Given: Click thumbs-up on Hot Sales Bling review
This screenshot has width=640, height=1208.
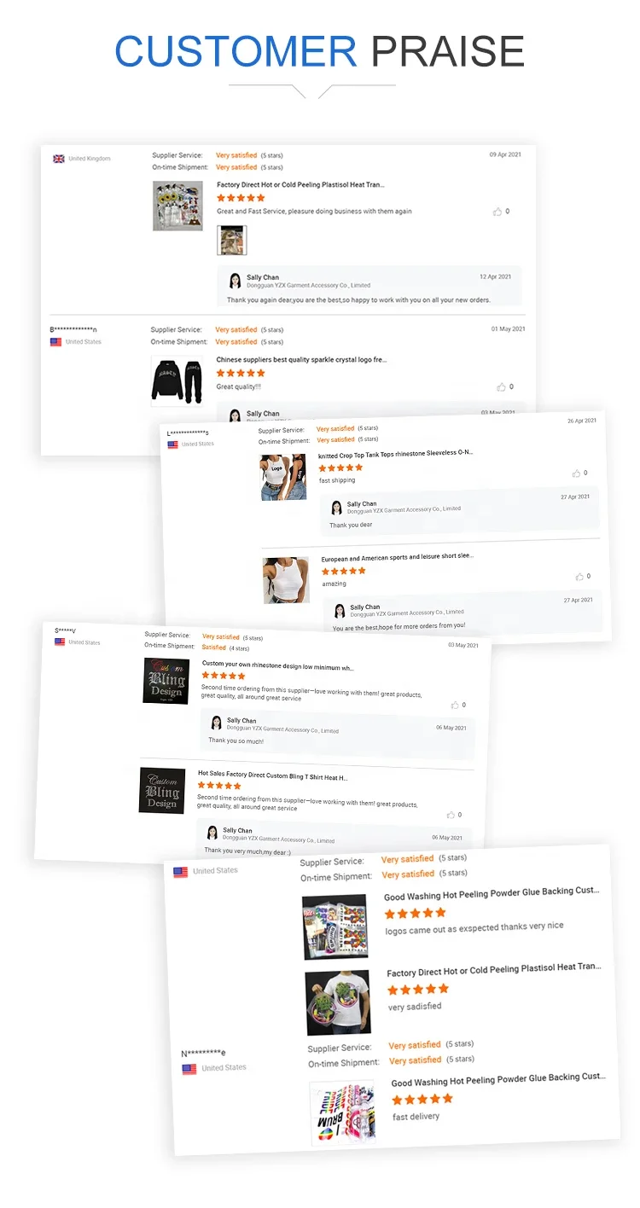Looking at the screenshot, I should click(451, 815).
